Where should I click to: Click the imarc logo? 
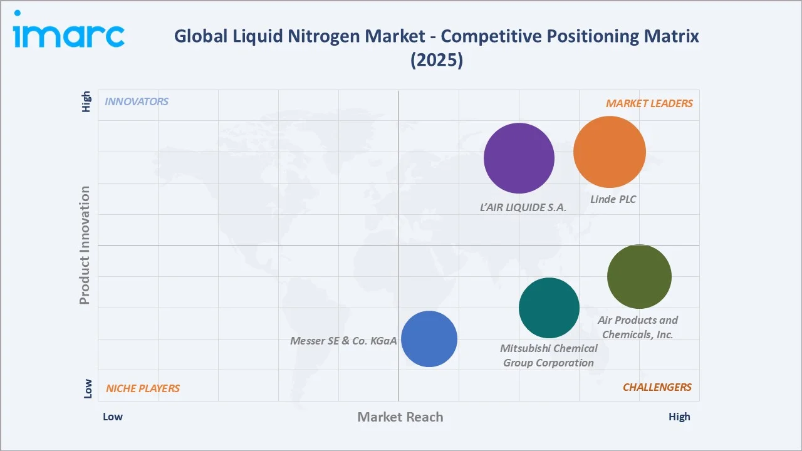coord(68,29)
